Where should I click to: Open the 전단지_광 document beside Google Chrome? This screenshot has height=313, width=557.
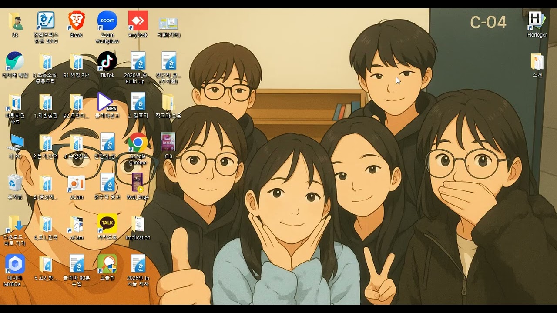point(107,146)
